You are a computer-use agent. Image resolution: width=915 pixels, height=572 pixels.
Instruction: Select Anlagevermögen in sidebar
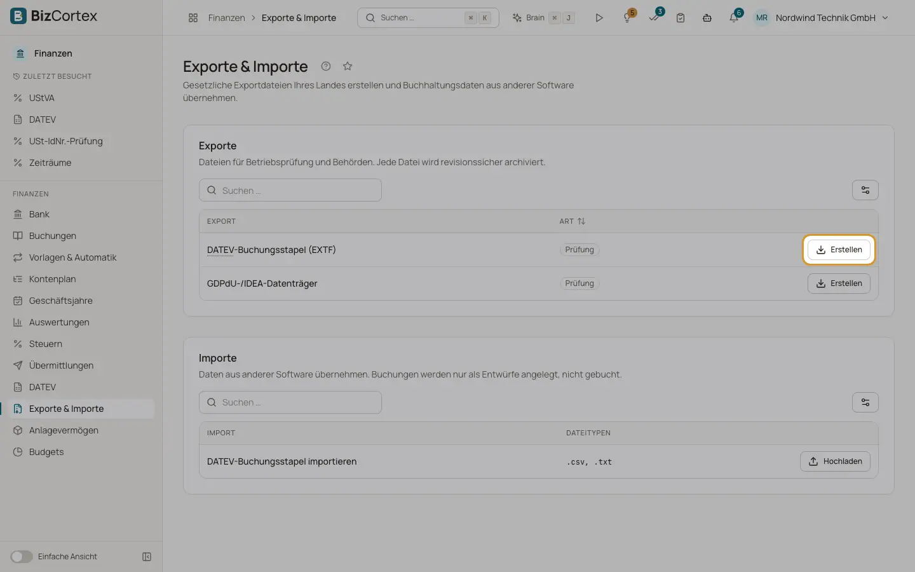point(81,430)
